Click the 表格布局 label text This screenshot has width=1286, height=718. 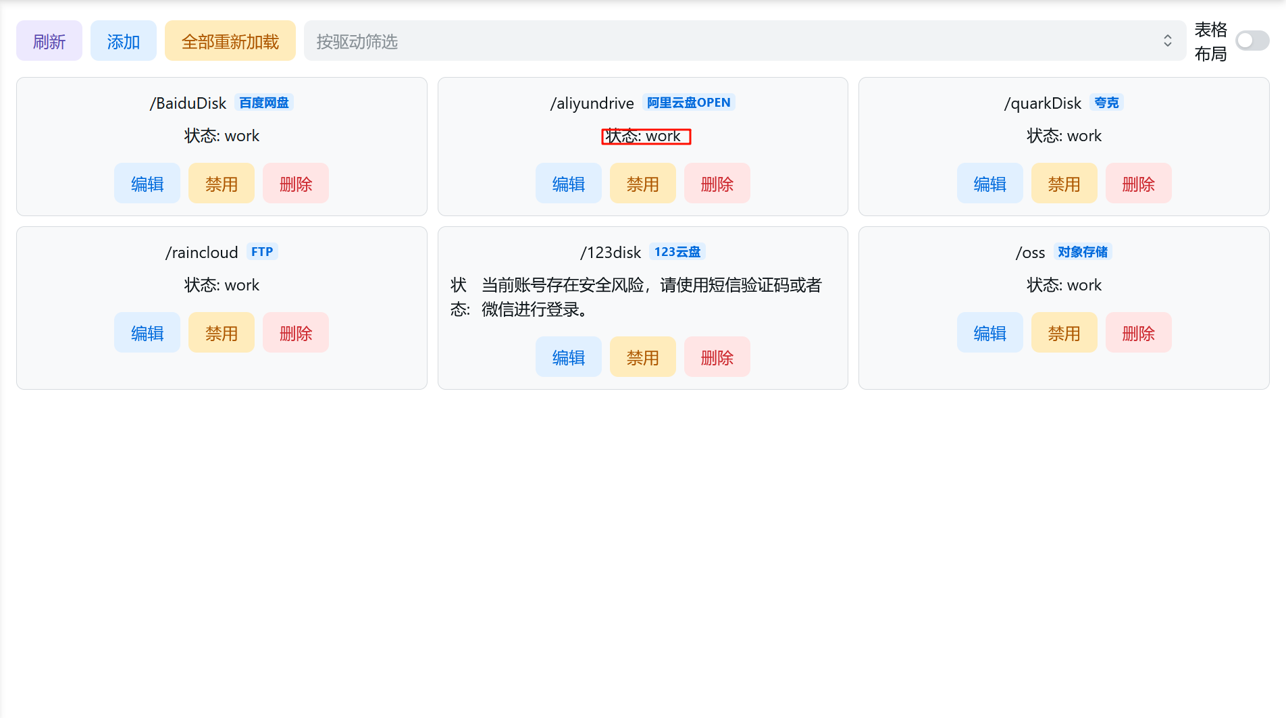pyautogui.click(x=1210, y=41)
